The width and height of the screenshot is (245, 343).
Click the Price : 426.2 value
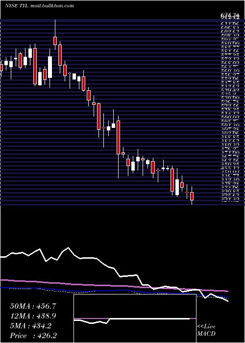tap(34, 336)
